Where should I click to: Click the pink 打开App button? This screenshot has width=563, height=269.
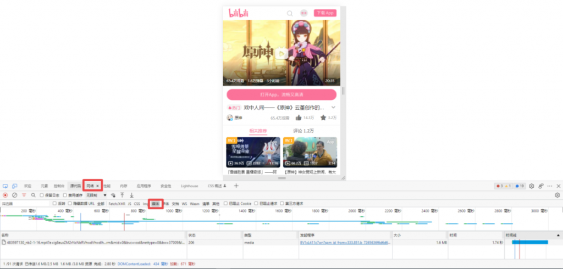pos(281,94)
